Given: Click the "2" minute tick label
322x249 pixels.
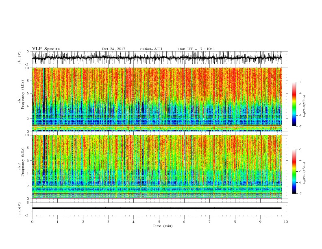Looking at the screenshot, I should 83,222.
